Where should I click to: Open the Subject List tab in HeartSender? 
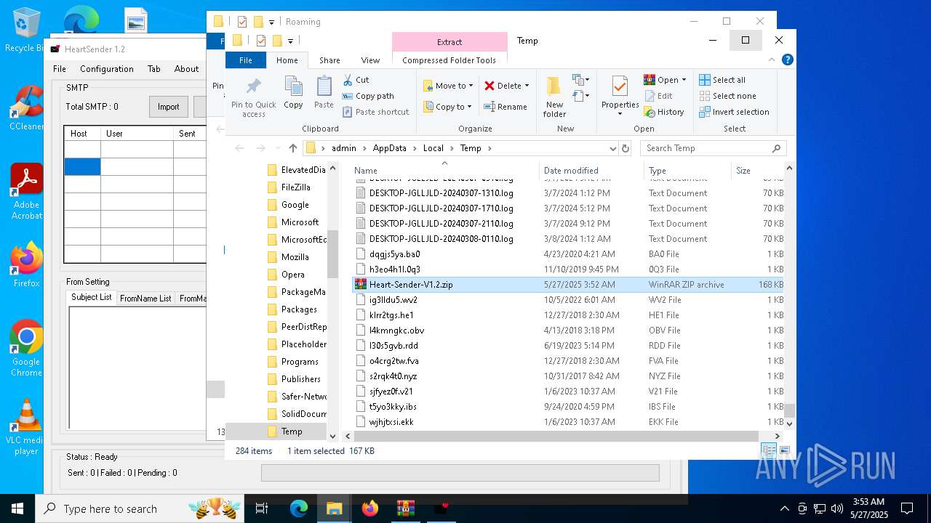pyautogui.click(x=91, y=297)
